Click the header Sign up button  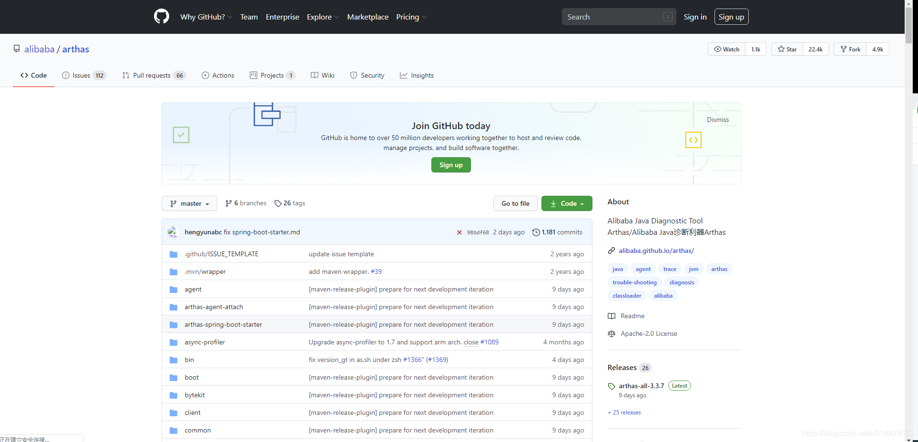point(731,17)
